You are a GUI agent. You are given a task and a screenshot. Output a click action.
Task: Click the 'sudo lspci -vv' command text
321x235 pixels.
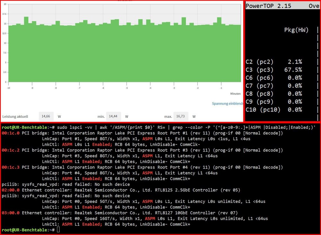tap(74, 127)
